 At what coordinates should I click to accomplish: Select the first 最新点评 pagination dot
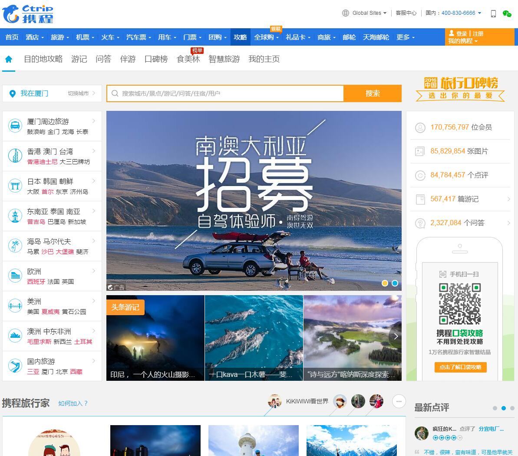[495, 408]
